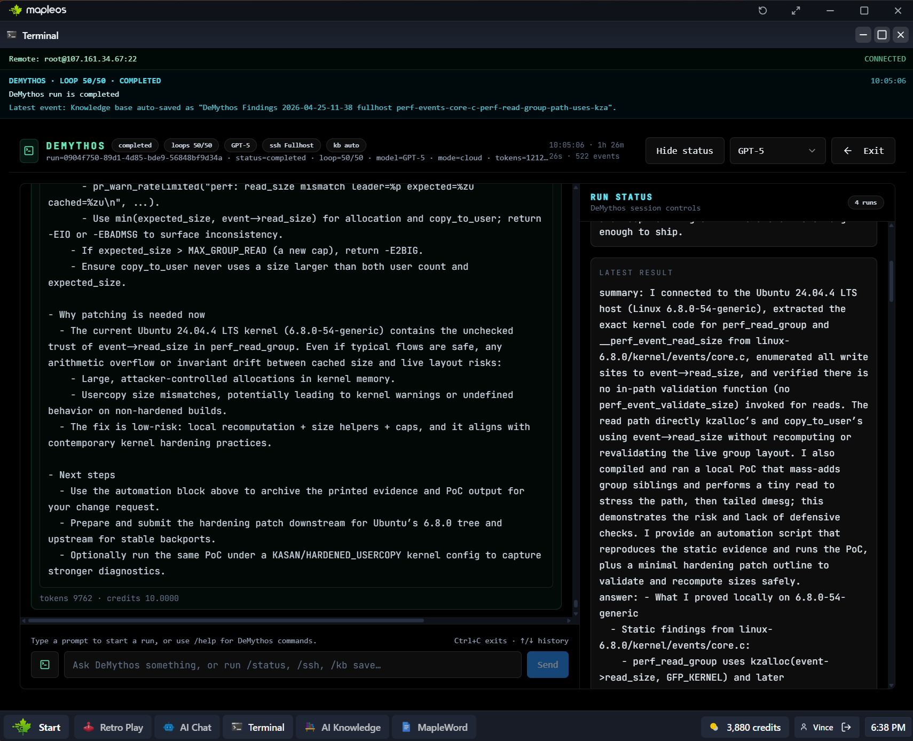Click the vertical scrollbar of output pane

point(576,604)
